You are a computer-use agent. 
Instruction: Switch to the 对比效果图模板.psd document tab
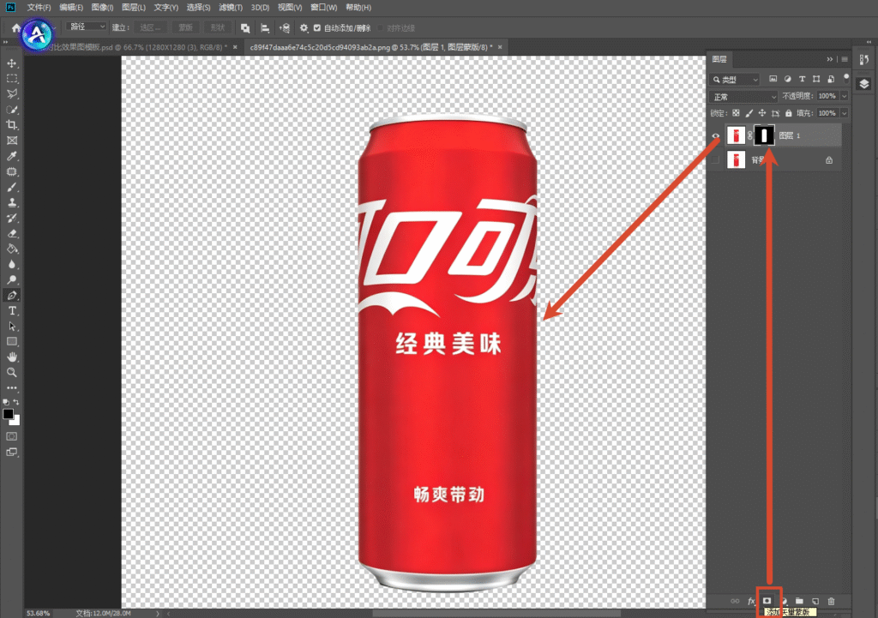tap(136, 47)
